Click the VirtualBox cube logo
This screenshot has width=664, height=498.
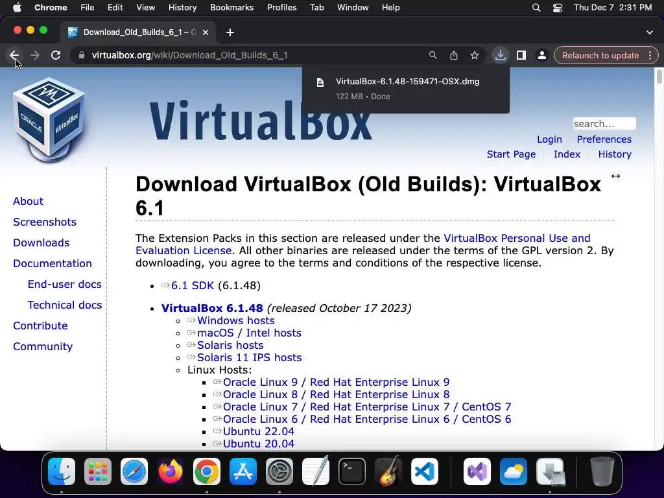(49, 119)
